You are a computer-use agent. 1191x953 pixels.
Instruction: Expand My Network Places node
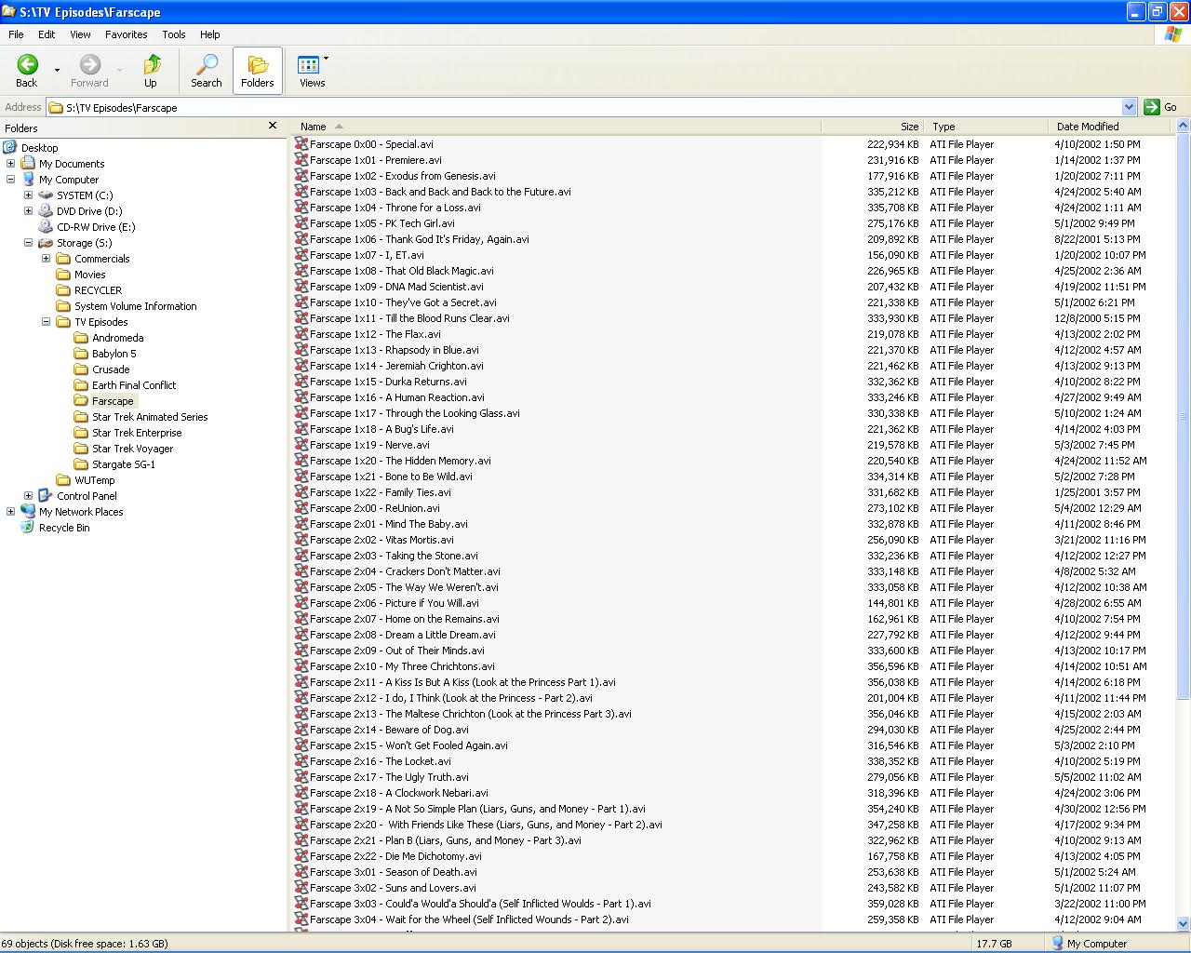(x=10, y=512)
